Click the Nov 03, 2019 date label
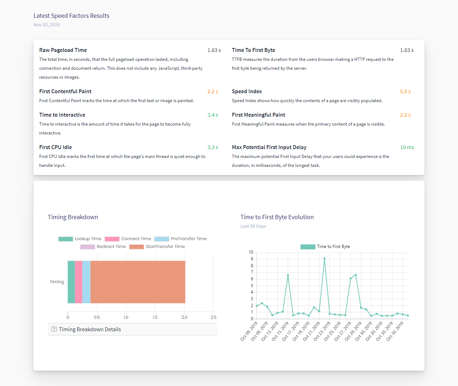 pos(47,25)
